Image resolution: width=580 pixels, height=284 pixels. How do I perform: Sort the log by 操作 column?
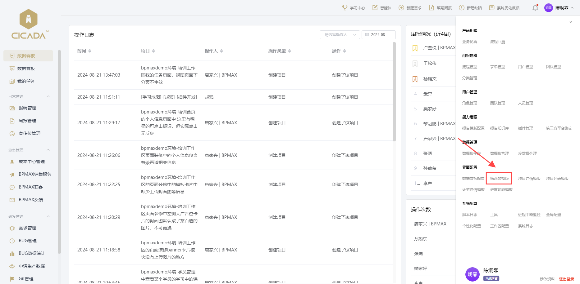click(345, 51)
